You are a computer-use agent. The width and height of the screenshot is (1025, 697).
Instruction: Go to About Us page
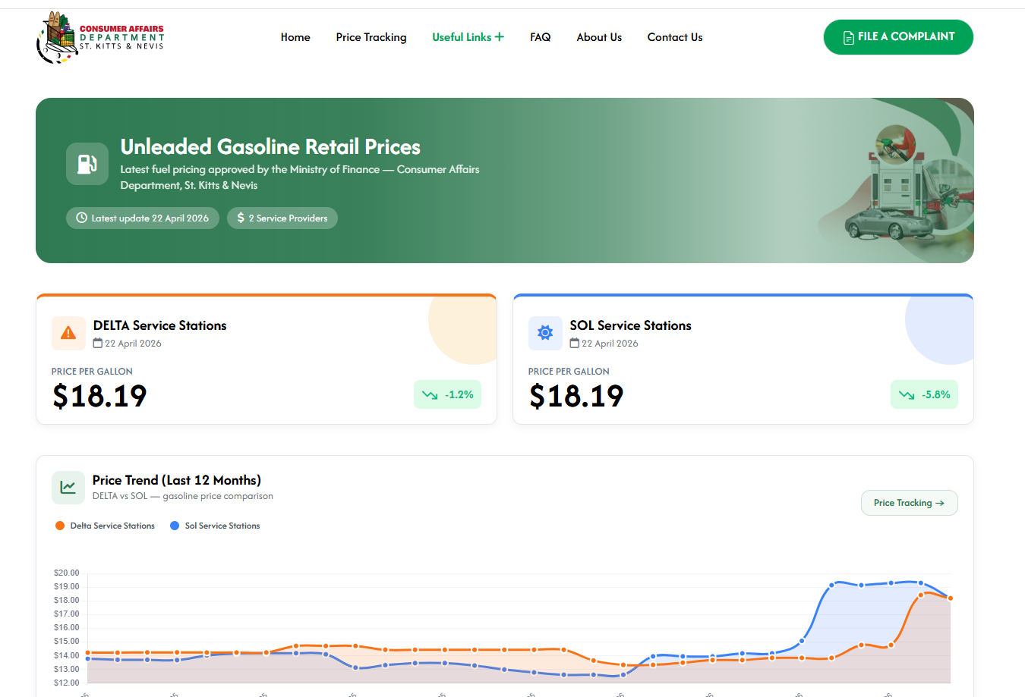(599, 37)
